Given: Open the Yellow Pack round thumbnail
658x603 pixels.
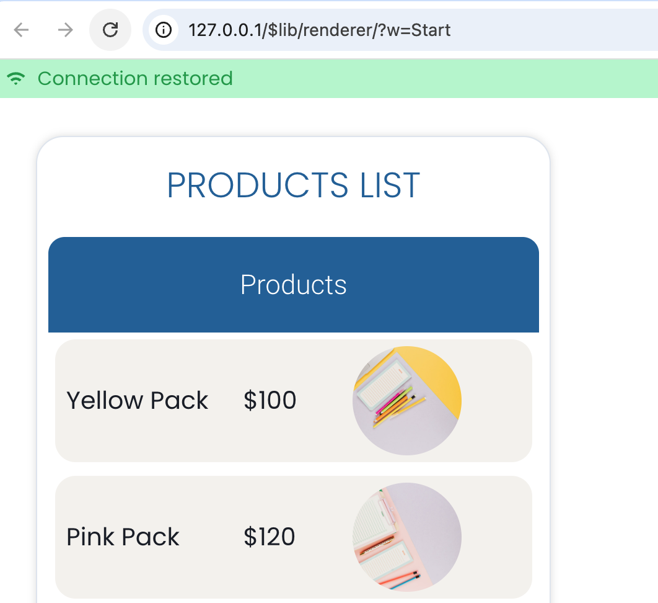Looking at the screenshot, I should tap(406, 401).
